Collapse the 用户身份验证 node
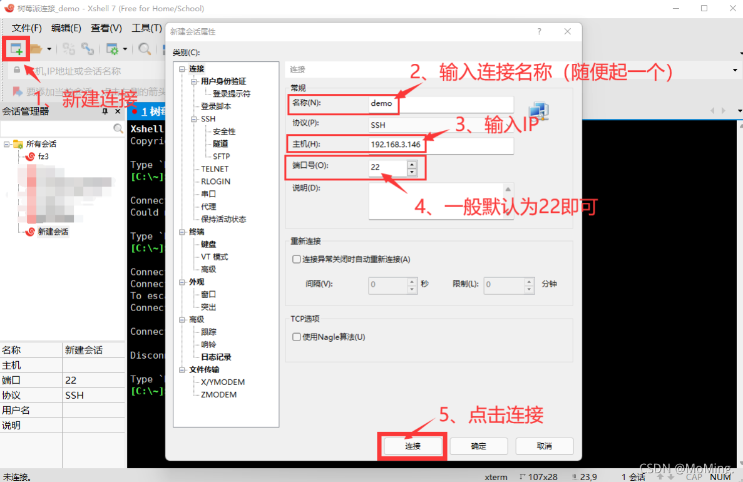743x482 pixels. [x=194, y=81]
